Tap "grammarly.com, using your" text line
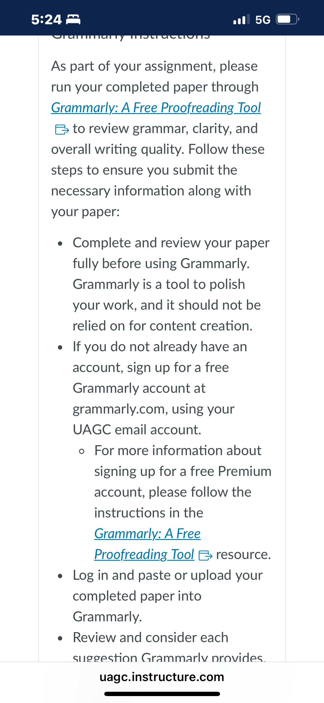The height and width of the screenshot is (703, 324). pyautogui.click(x=154, y=409)
